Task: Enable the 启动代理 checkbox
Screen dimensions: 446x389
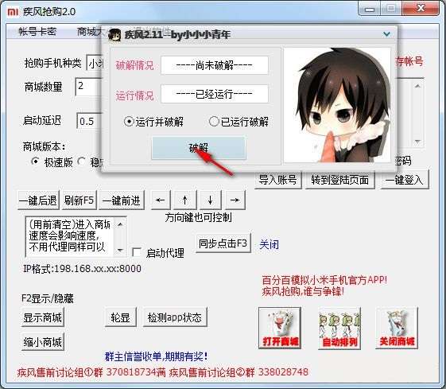Action: click(137, 252)
